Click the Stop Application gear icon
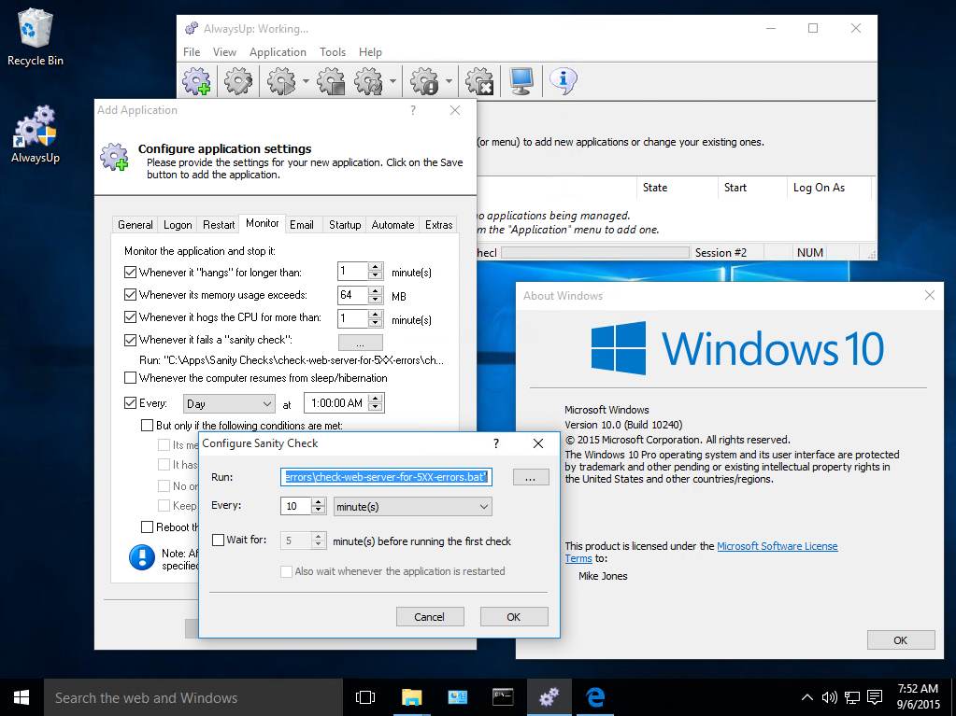The width and height of the screenshot is (956, 716). click(331, 81)
